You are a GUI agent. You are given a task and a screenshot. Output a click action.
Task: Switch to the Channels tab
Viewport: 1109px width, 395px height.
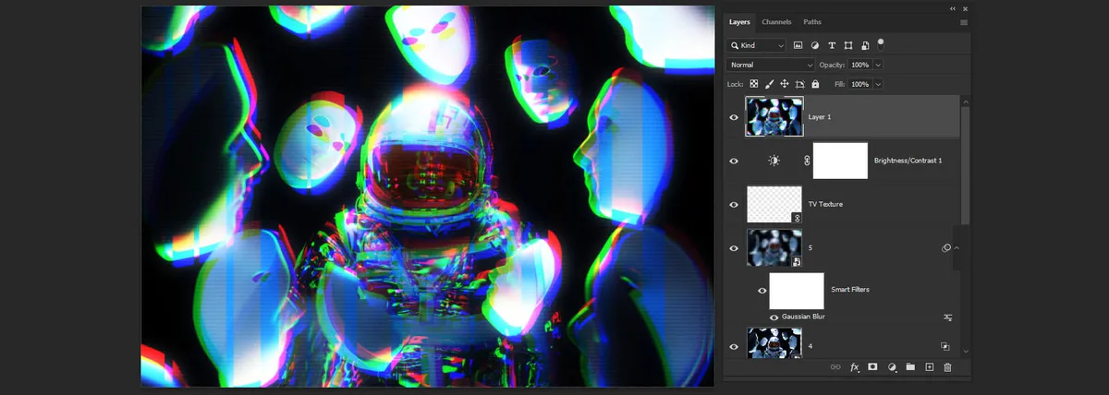776,22
